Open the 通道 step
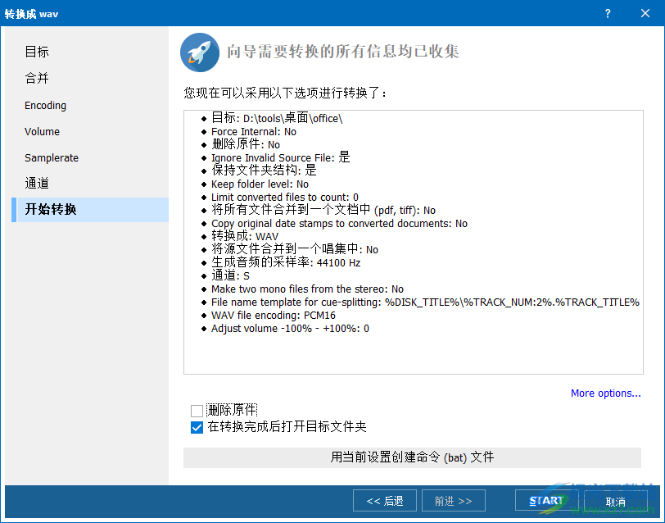Viewport: 665px width, 523px height. (37, 184)
